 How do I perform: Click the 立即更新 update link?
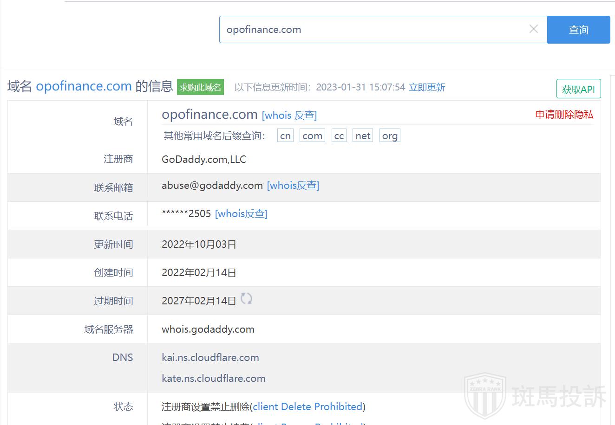(427, 87)
